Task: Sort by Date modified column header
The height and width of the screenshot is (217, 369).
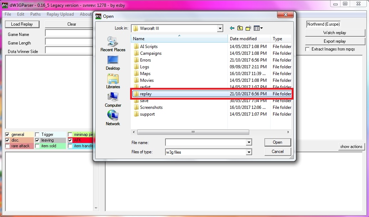Action: tap(249, 39)
